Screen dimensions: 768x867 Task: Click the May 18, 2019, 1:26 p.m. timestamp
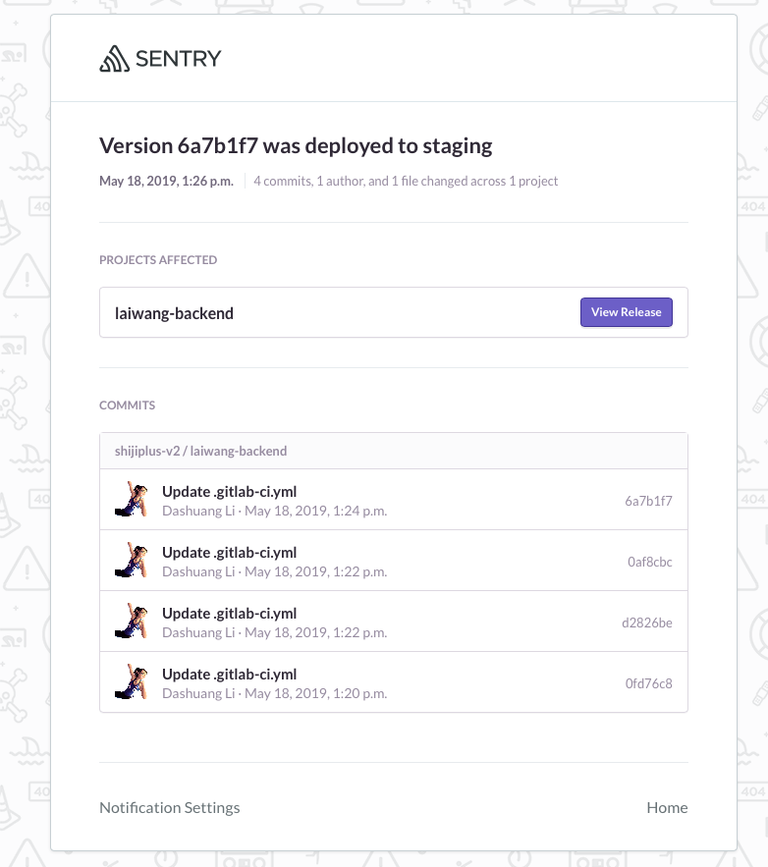(166, 181)
